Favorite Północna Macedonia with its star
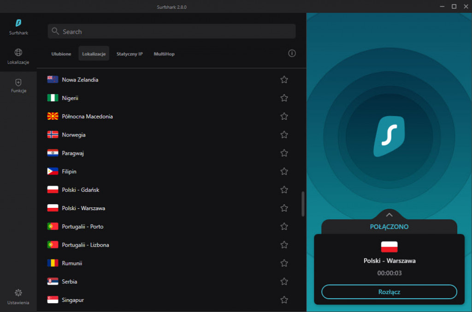The height and width of the screenshot is (312, 472). (284, 116)
